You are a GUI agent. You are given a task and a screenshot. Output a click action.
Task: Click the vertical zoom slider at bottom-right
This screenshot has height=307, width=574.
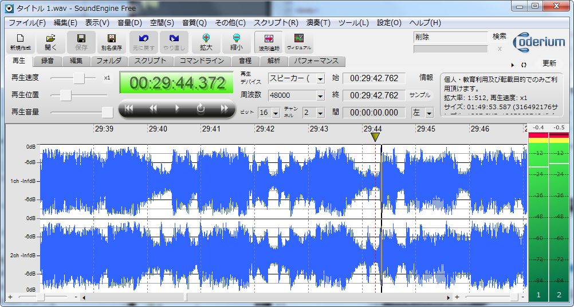(x=514, y=297)
